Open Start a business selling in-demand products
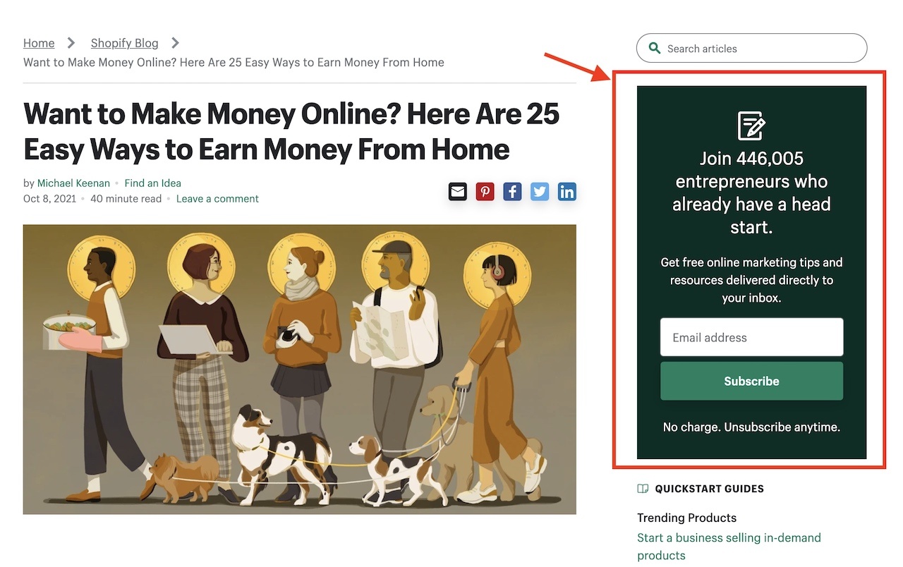 click(x=729, y=547)
